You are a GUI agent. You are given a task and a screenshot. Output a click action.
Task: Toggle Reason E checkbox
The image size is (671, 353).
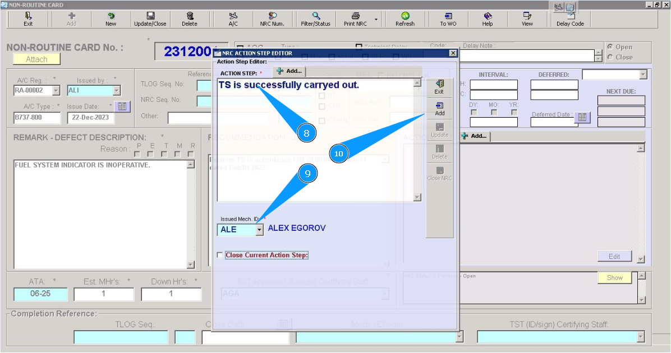tap(150, 154)
